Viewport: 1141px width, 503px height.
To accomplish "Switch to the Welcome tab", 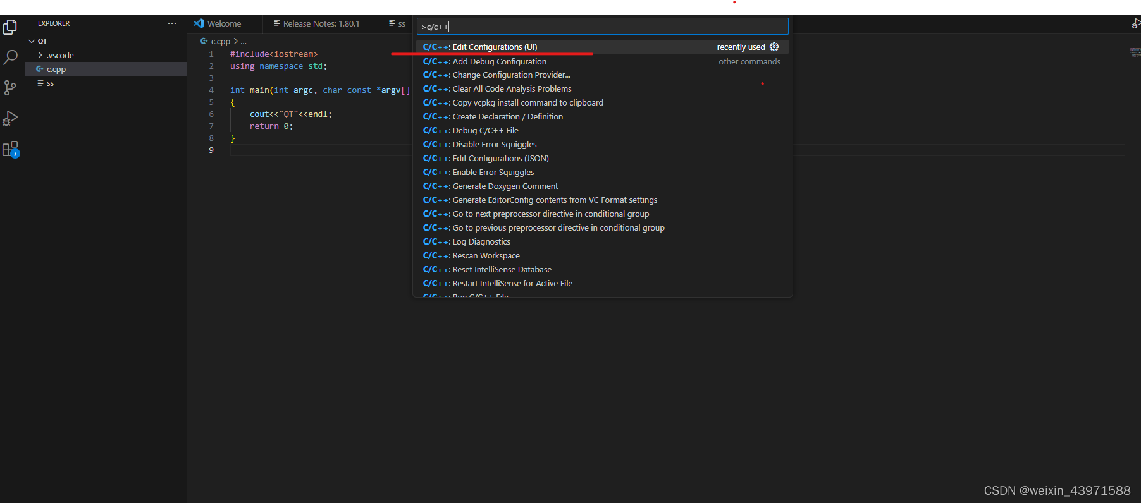I will 224,23.
